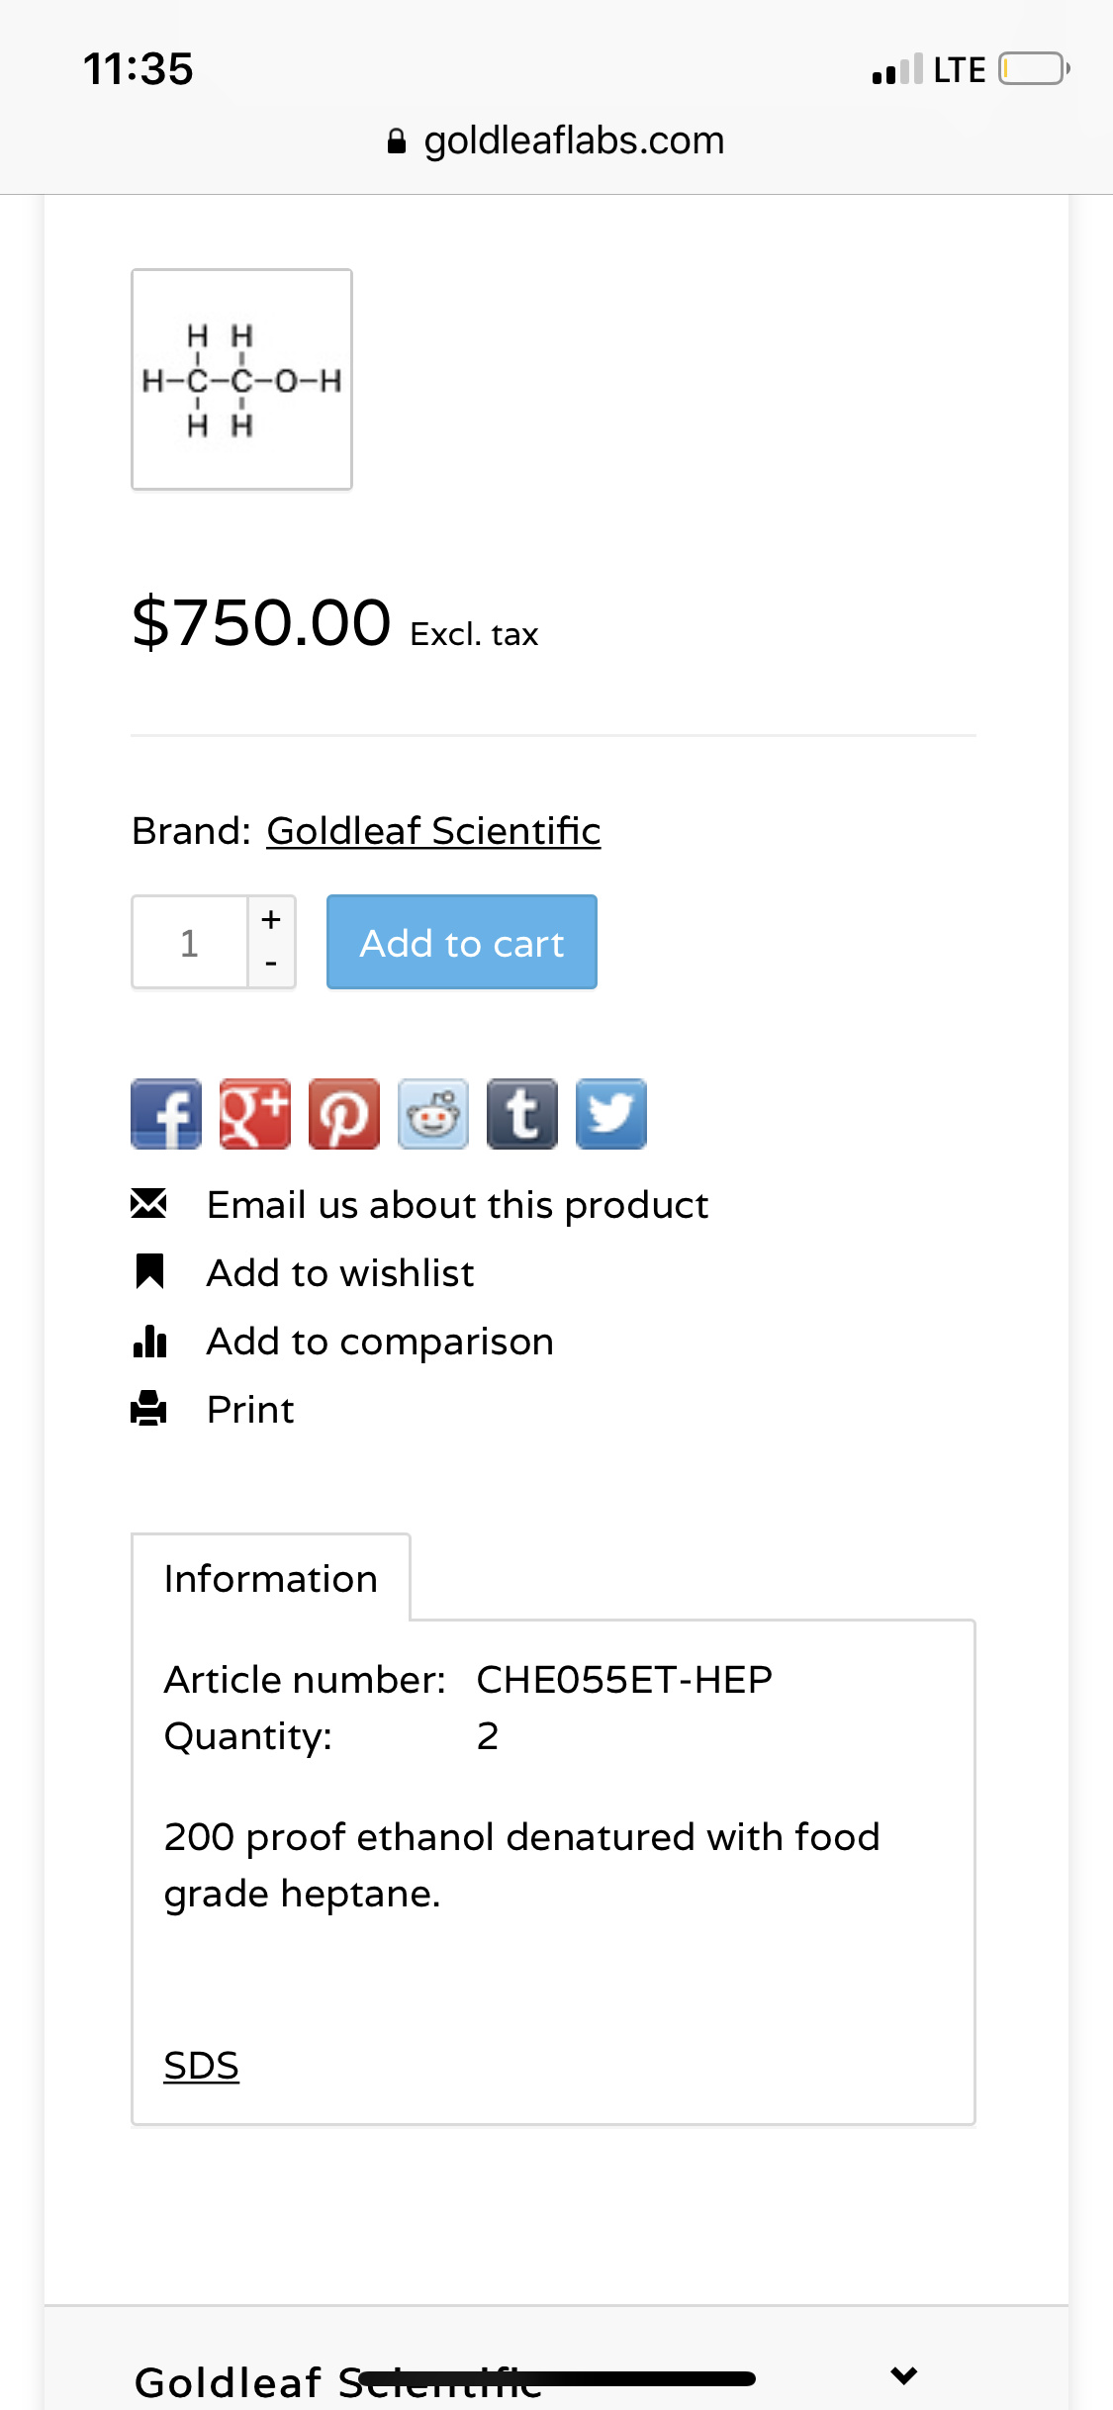Open the ethanol molecule product thumbnail
The image size is (1113, 2410).
242,380
